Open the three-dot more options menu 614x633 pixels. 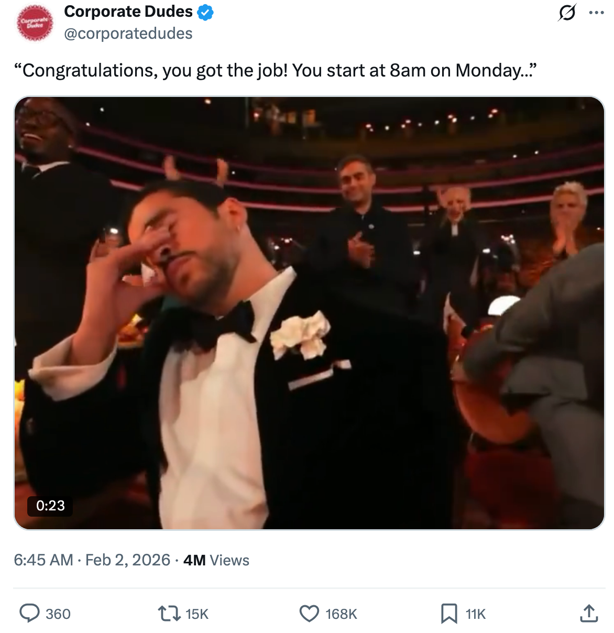[x=596, y=13]
